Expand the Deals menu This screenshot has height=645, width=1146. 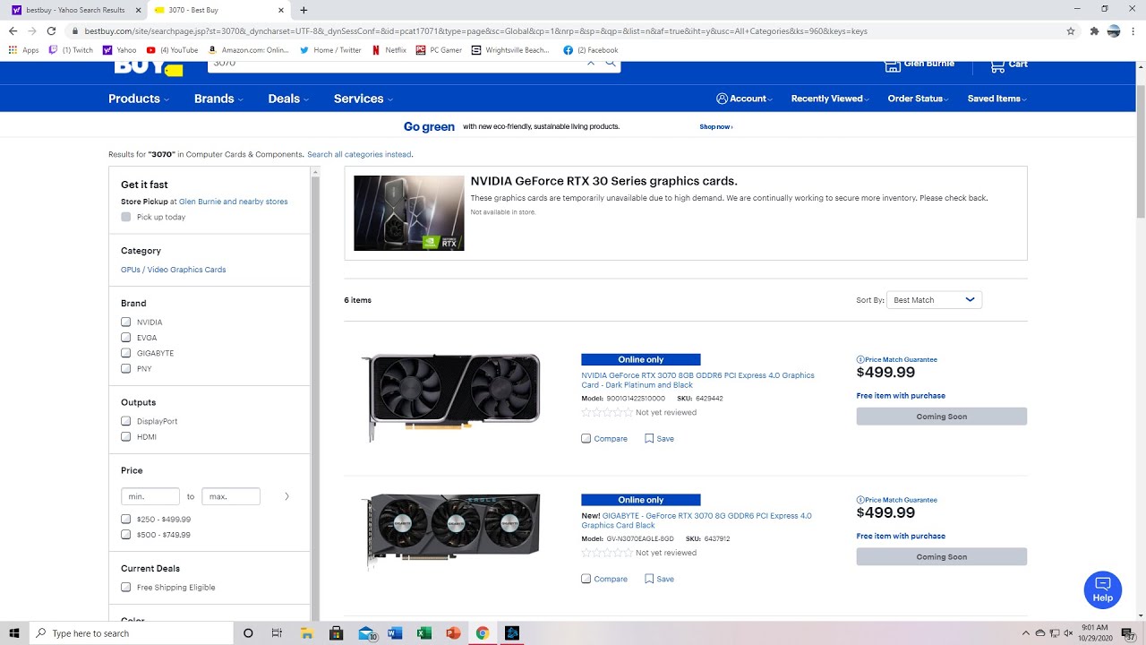click(x=288, y=99)
